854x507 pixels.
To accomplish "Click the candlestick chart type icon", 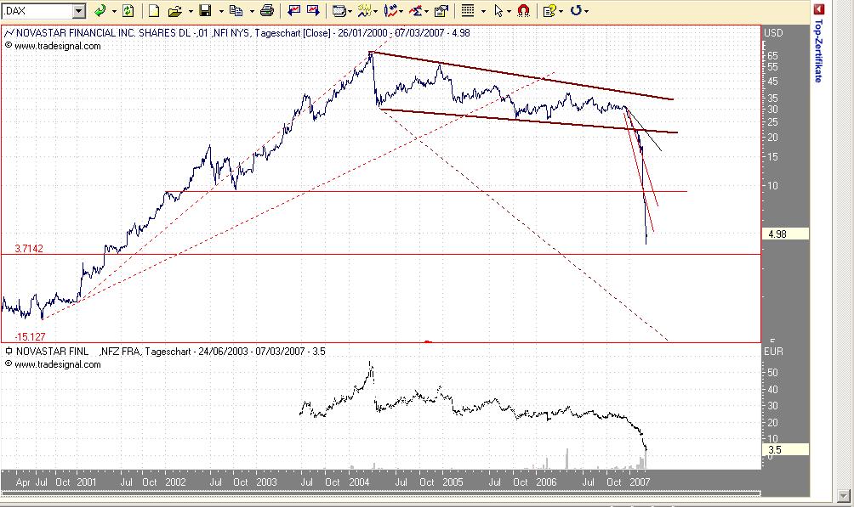I will tap(390, 10).
